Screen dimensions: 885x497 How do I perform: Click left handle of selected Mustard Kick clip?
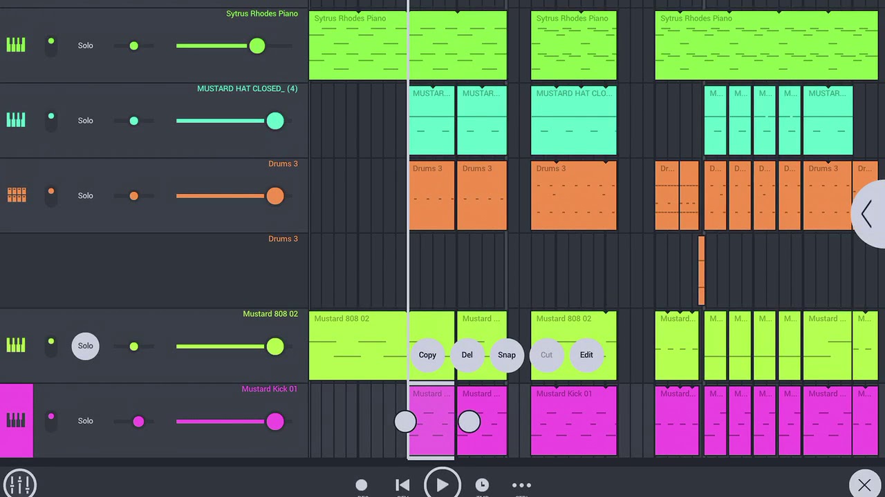pyautogui.click(x=405, y=422)
